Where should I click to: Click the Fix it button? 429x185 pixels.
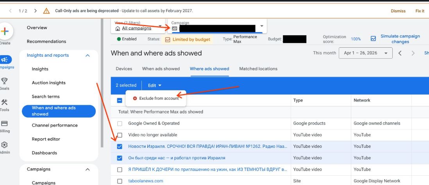(420, 11)
